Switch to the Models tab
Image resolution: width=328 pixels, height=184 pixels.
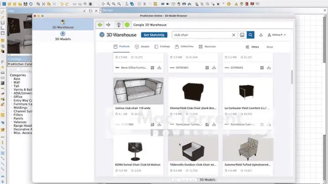[142, 47]
